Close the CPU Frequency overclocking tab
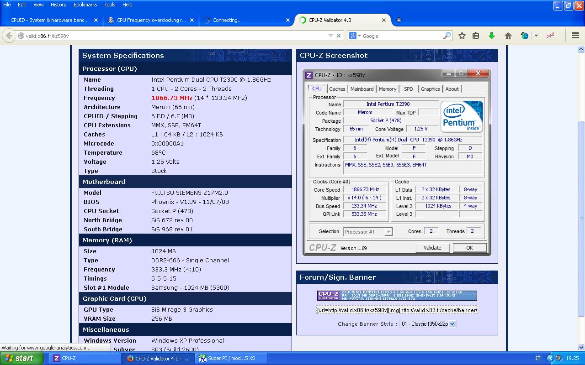Viewport: 585px width, 365px height. (x=192, y=20)
